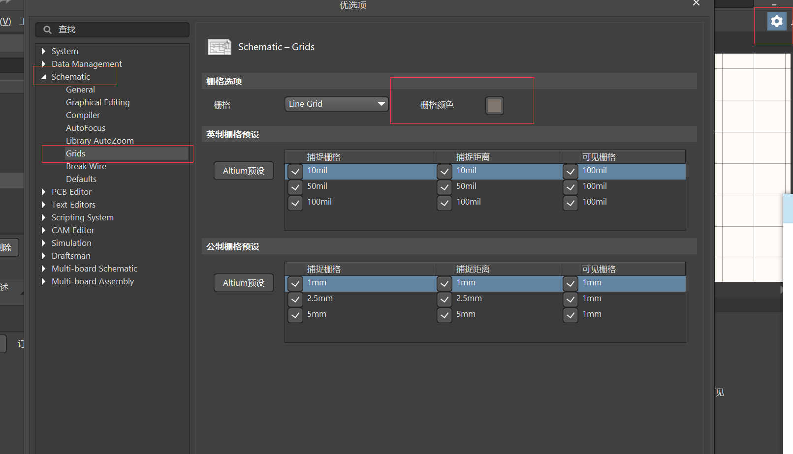
Task: Expand the Scripting System node
Action: [x=43, y=217]
